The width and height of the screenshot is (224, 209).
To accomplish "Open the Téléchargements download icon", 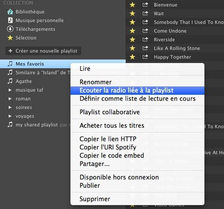I will click(10, 29).
